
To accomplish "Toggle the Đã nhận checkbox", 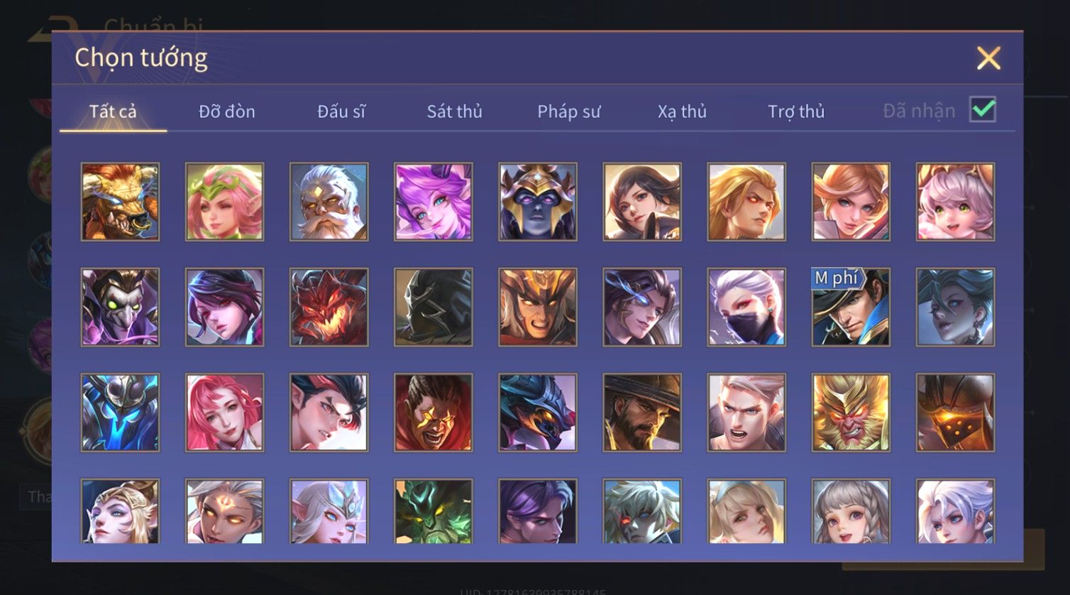I will pos(983,110).
